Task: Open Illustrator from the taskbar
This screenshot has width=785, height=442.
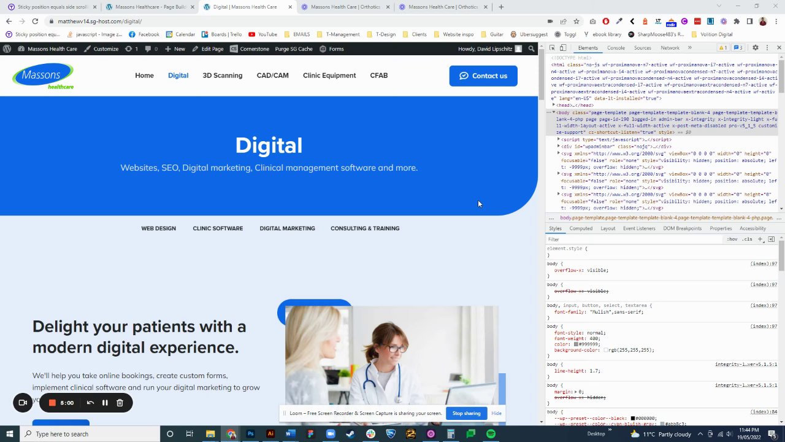Action: point(270,434)
